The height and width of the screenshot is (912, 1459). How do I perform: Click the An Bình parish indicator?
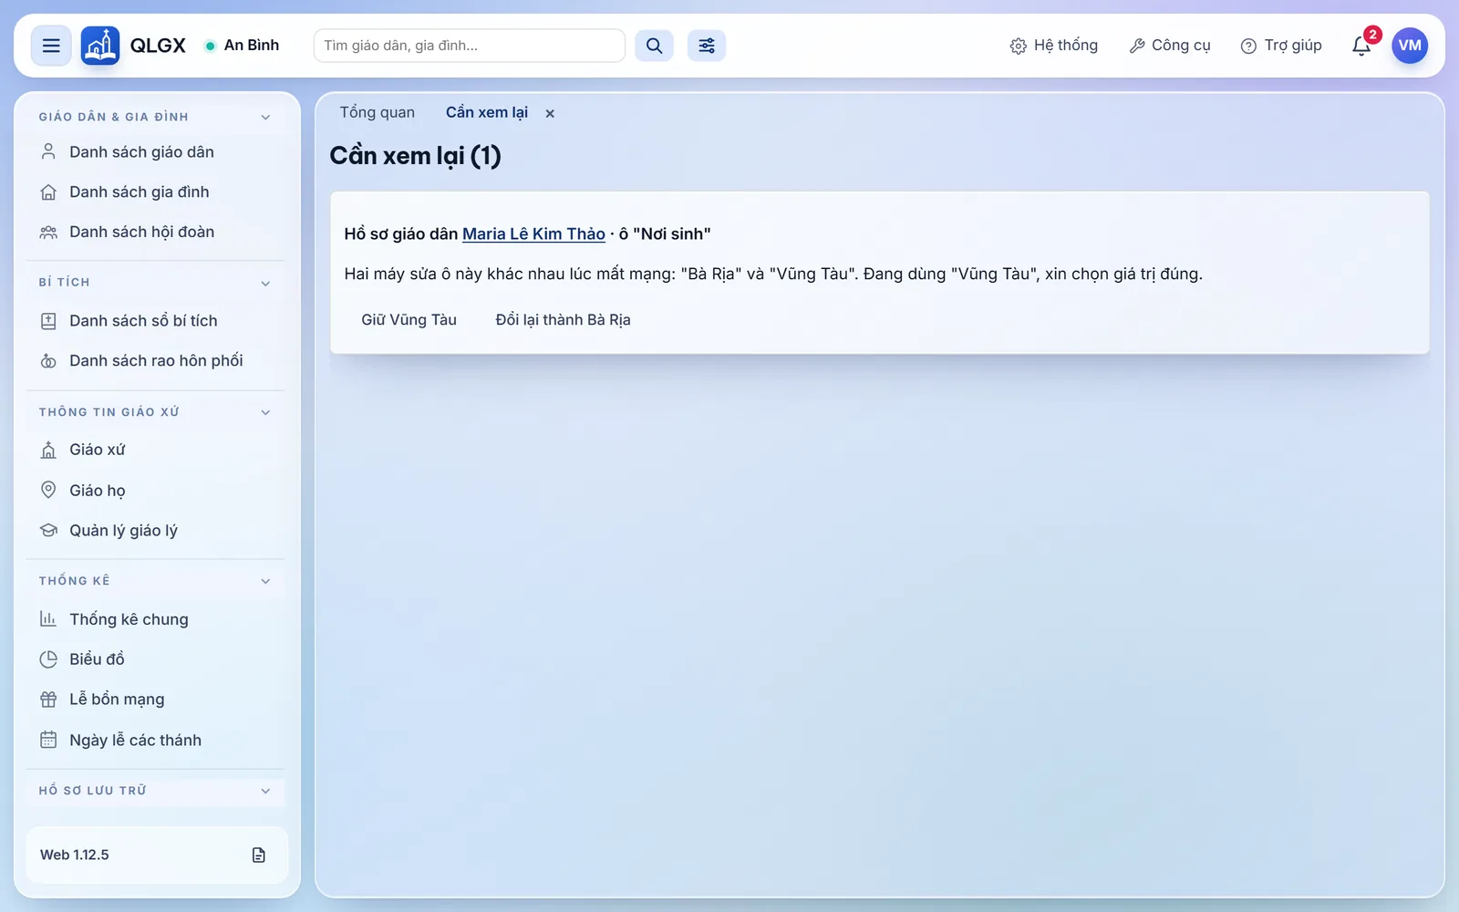pyautogui.click(x=243, y=46)
